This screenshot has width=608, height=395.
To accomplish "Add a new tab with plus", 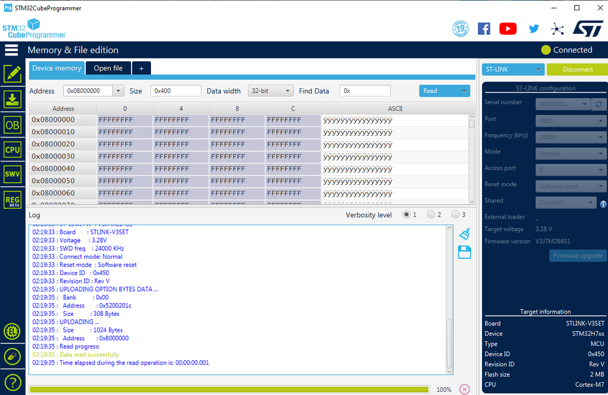I will click(x=142, y=68).
